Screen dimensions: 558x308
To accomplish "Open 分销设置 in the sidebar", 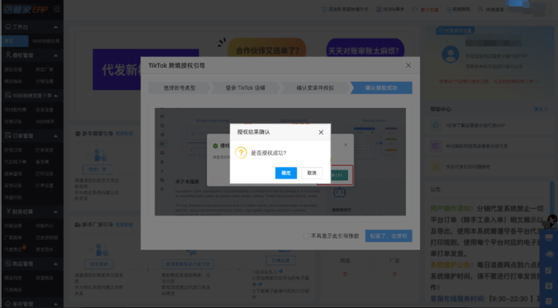I will 44,82.
